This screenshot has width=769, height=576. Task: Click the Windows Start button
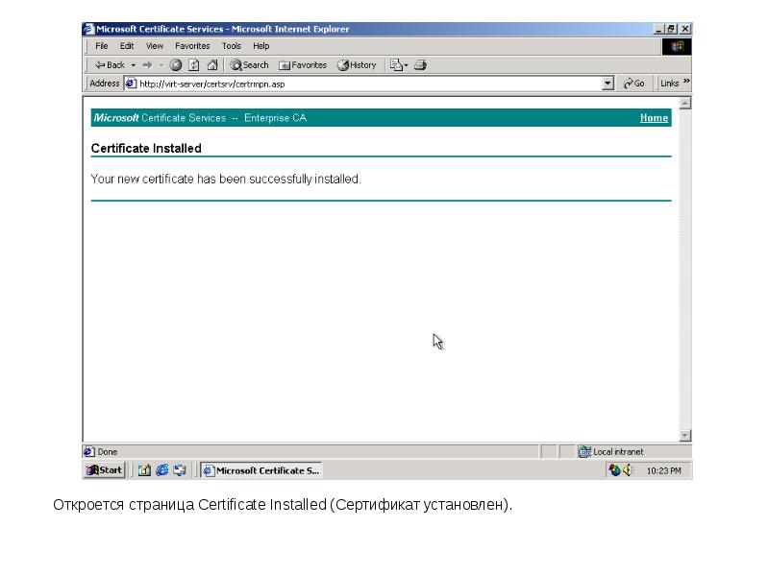click(x=105, y=470)
